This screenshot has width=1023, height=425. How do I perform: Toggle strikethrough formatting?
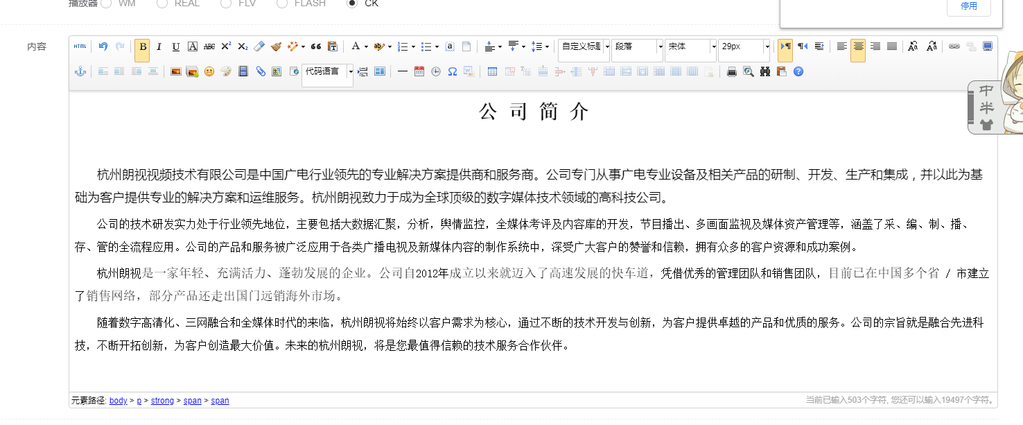(209, 46)
